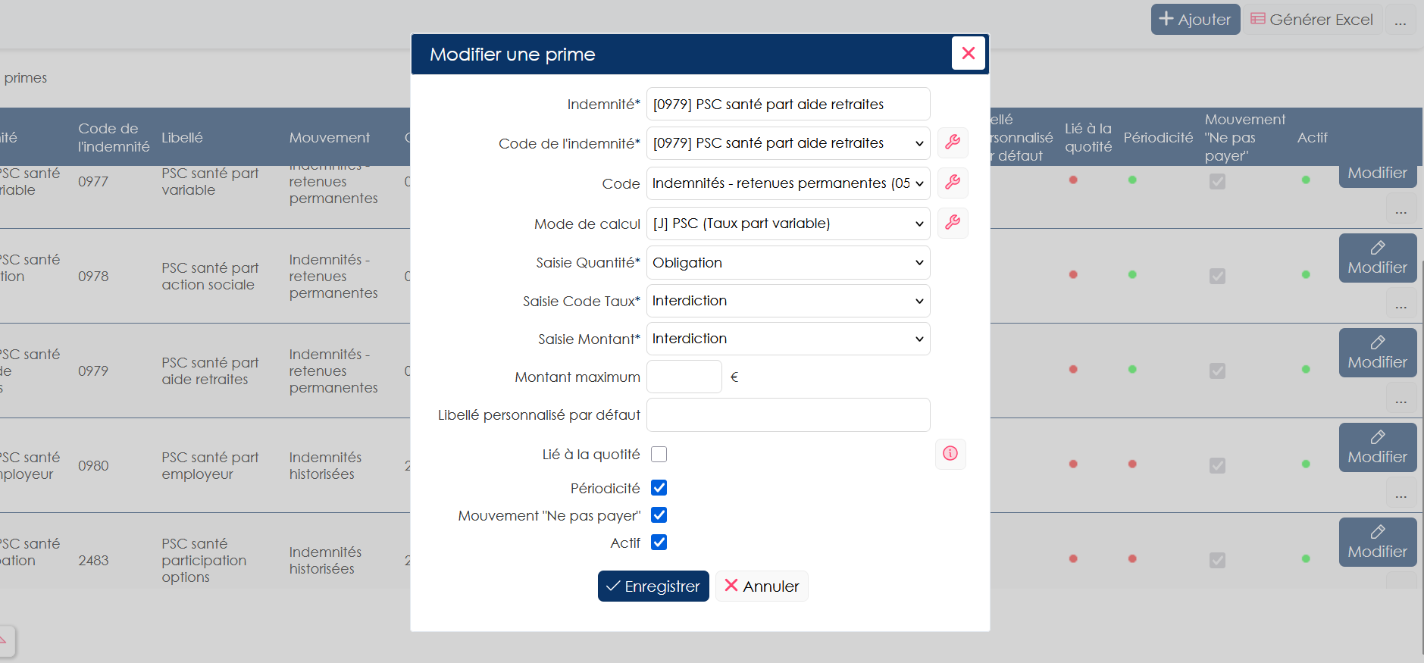Uncheck the Périodicité checkbox

click(659, 488)
